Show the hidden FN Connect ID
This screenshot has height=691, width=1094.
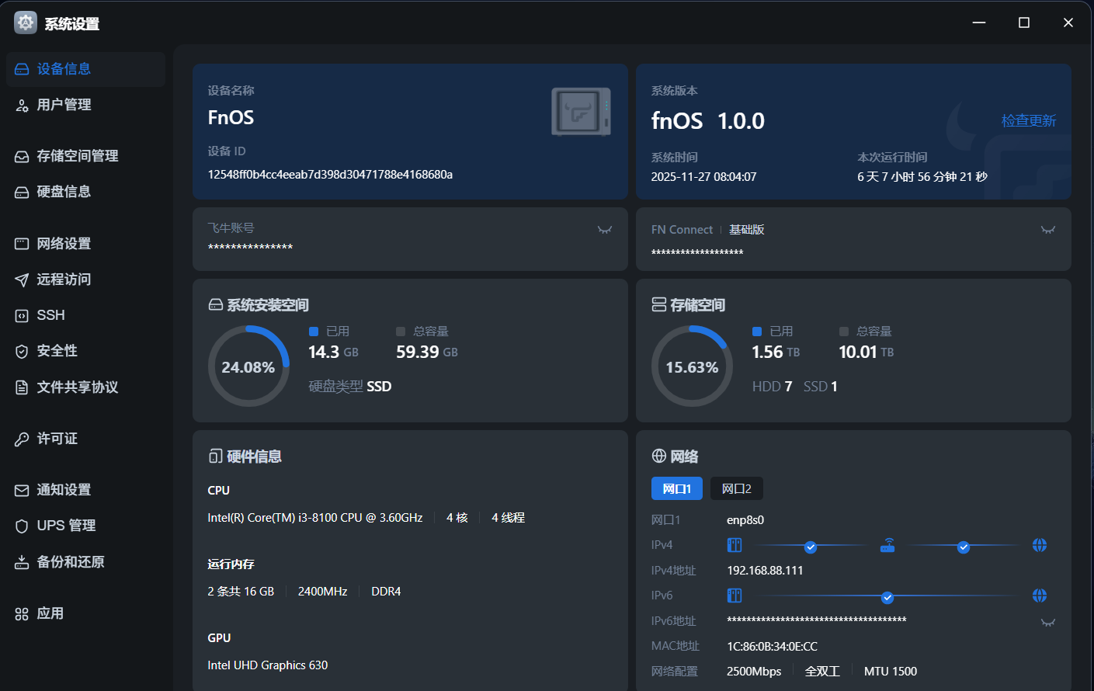coord(1048,230)
